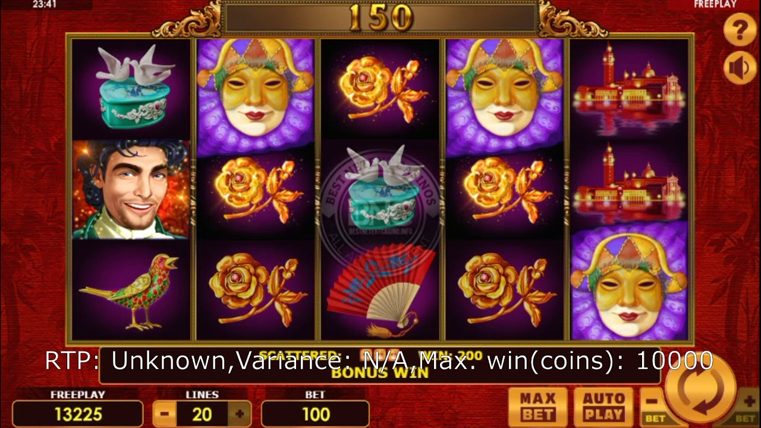Click the win counter showing 150
This screenshot has height=428, width=761.
pyautogui.click(x=380, y=18)
